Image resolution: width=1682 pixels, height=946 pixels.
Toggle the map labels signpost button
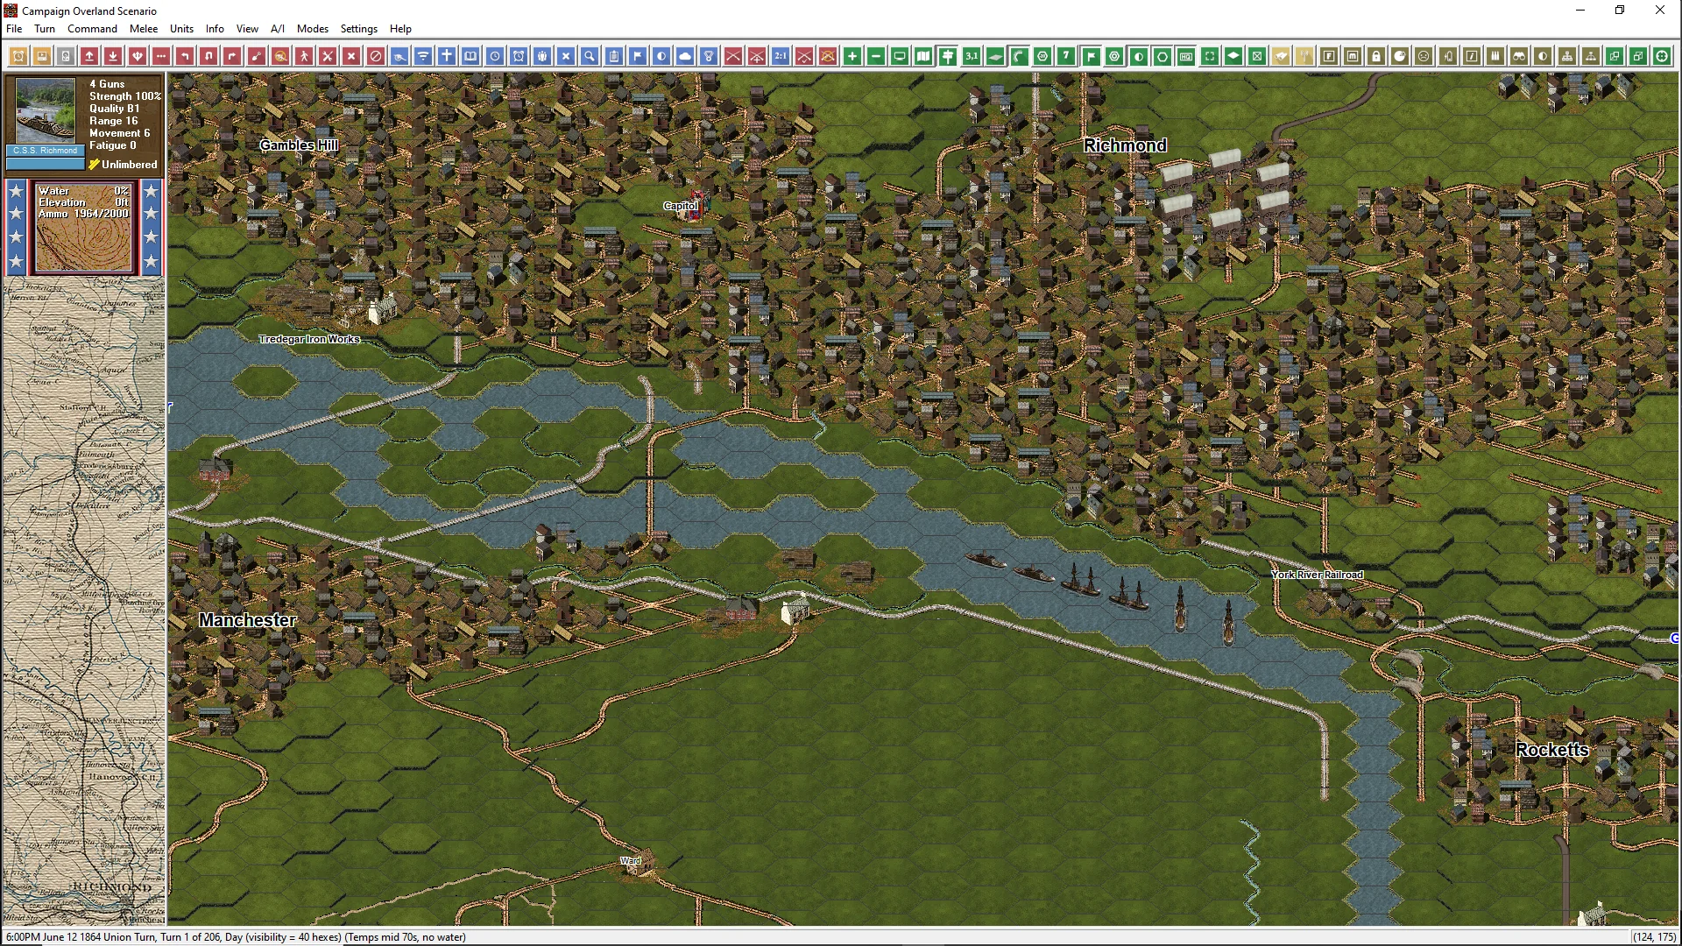(x=947, y=56)
